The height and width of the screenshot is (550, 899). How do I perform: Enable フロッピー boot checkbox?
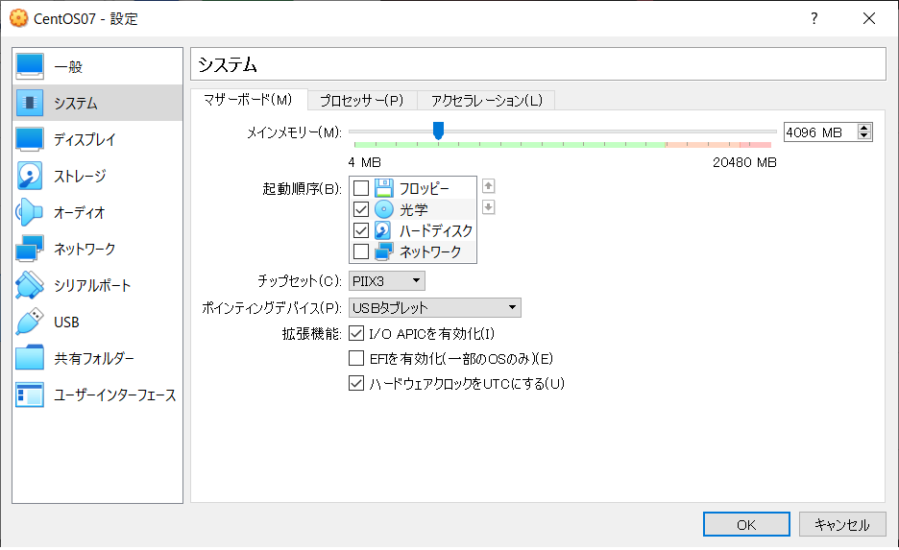[x=361, y=188]
